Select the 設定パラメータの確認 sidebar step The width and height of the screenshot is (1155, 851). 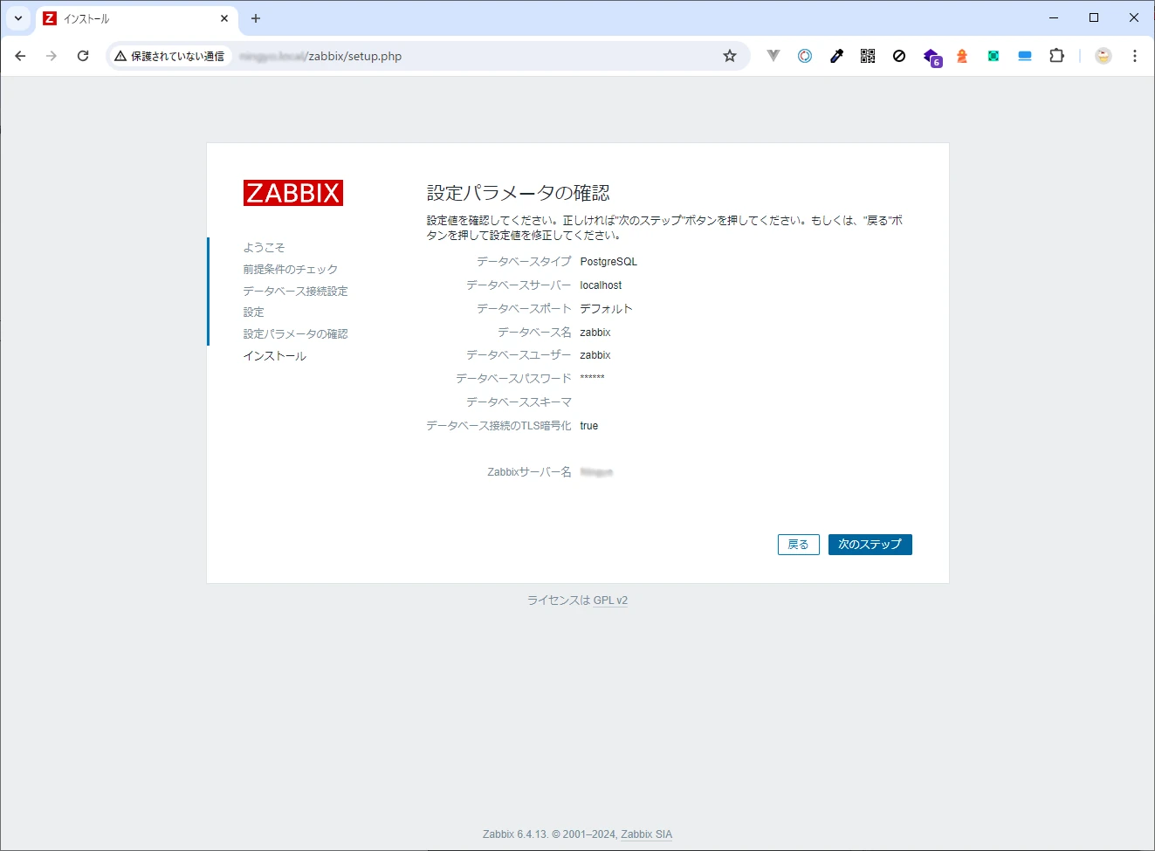tap(296, 334)
